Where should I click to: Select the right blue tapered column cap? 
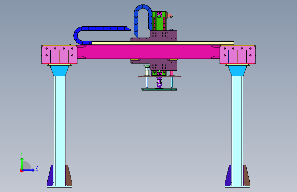coord(237,71)
